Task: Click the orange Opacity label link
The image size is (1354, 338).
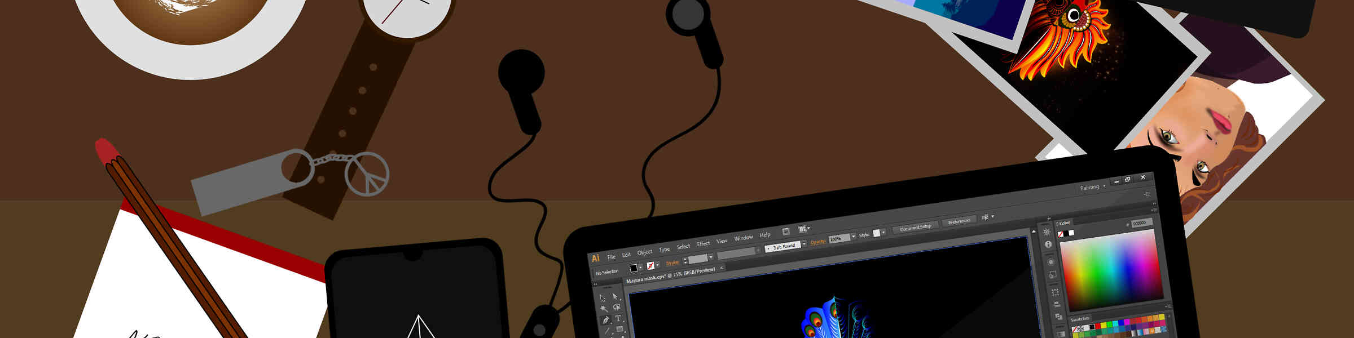Action: [818, 242]
